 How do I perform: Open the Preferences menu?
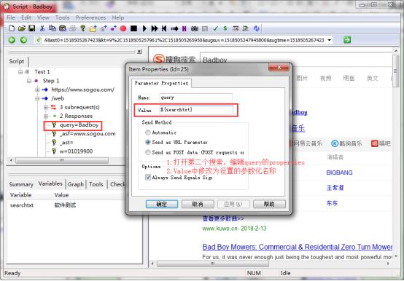coord(90,17)
